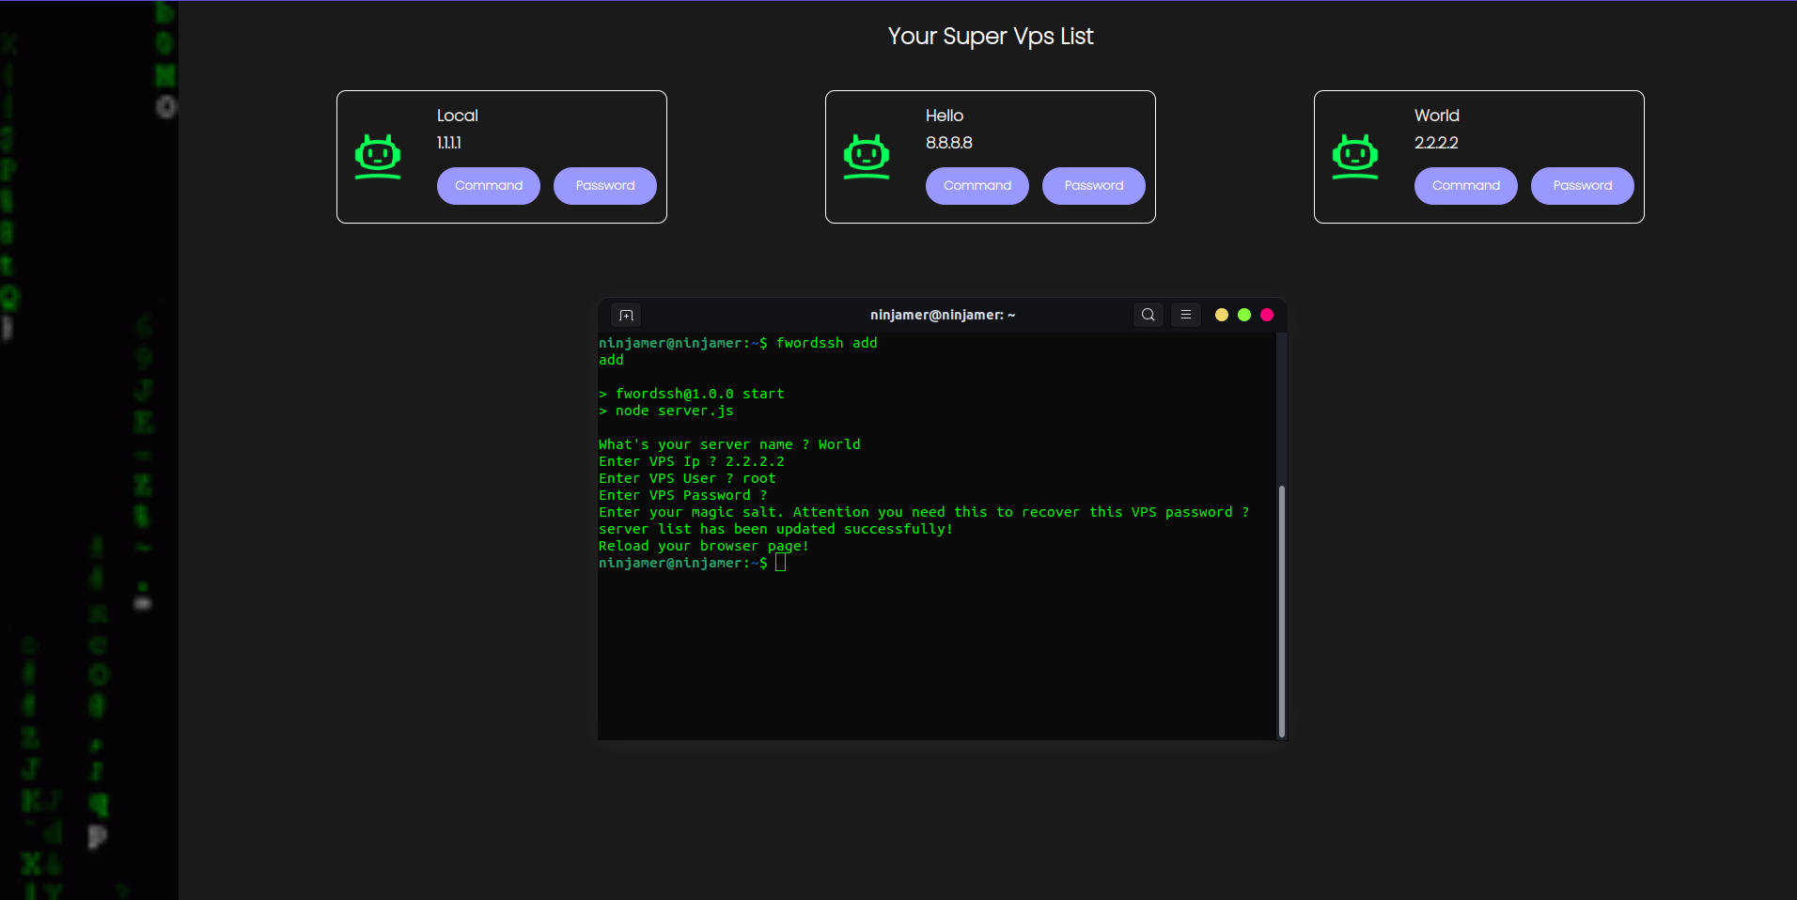Select the IP address 1.1.1.1
Image resolution: width=1797 pixels, height=900 pixels.
pyautogui.click(x=449, y=143)
